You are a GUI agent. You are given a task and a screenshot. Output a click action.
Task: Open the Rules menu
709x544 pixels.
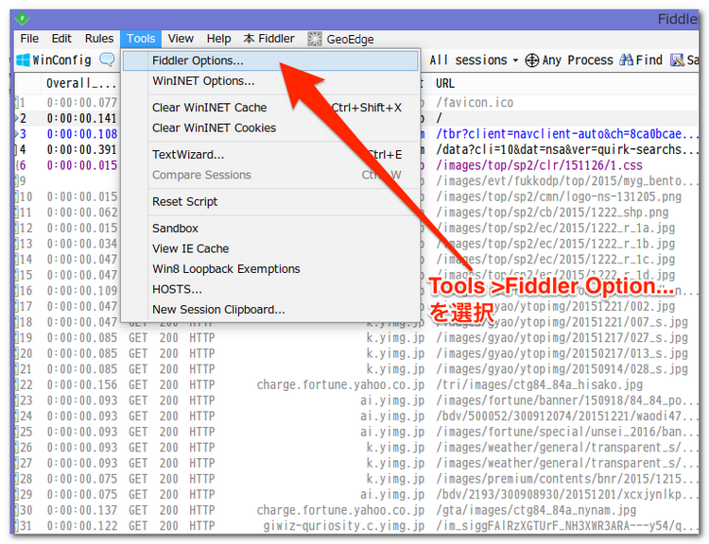pos(99,39)
